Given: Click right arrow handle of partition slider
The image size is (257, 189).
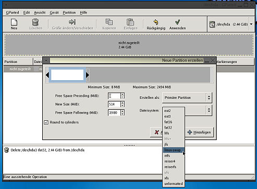Looking at the screenshot, I should pyautogui.click(x=88, y=75).
